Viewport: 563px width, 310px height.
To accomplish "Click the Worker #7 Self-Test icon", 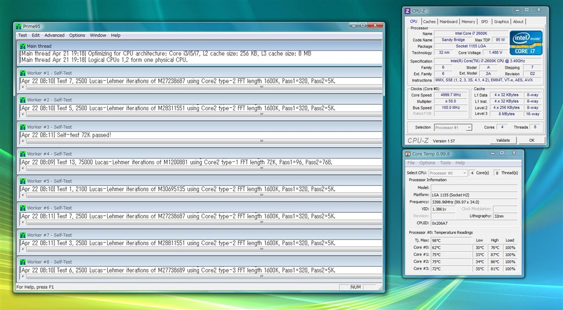I will tap(23, 235).
